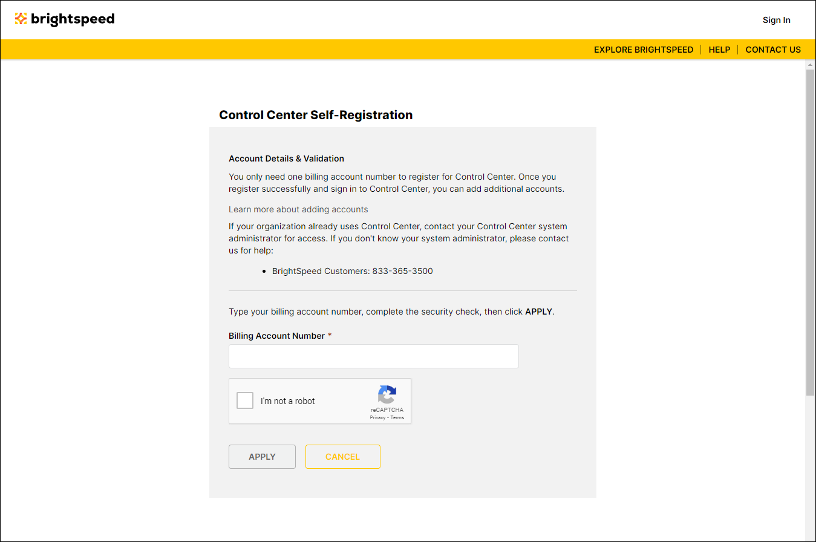Open reCAPTCHA Privacy link

[377, 417]
